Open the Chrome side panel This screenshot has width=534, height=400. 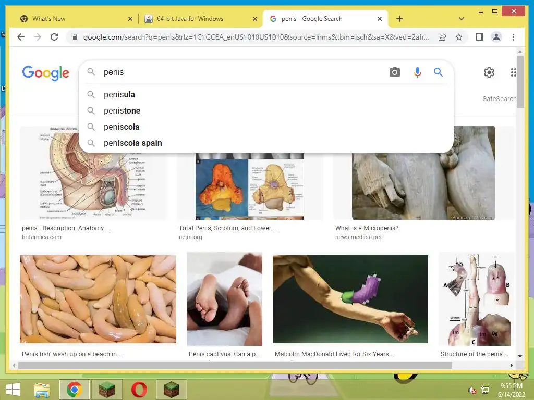click(480, 37)
